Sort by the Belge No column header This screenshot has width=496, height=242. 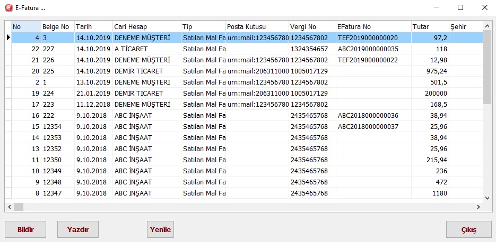tap(57, 26)
